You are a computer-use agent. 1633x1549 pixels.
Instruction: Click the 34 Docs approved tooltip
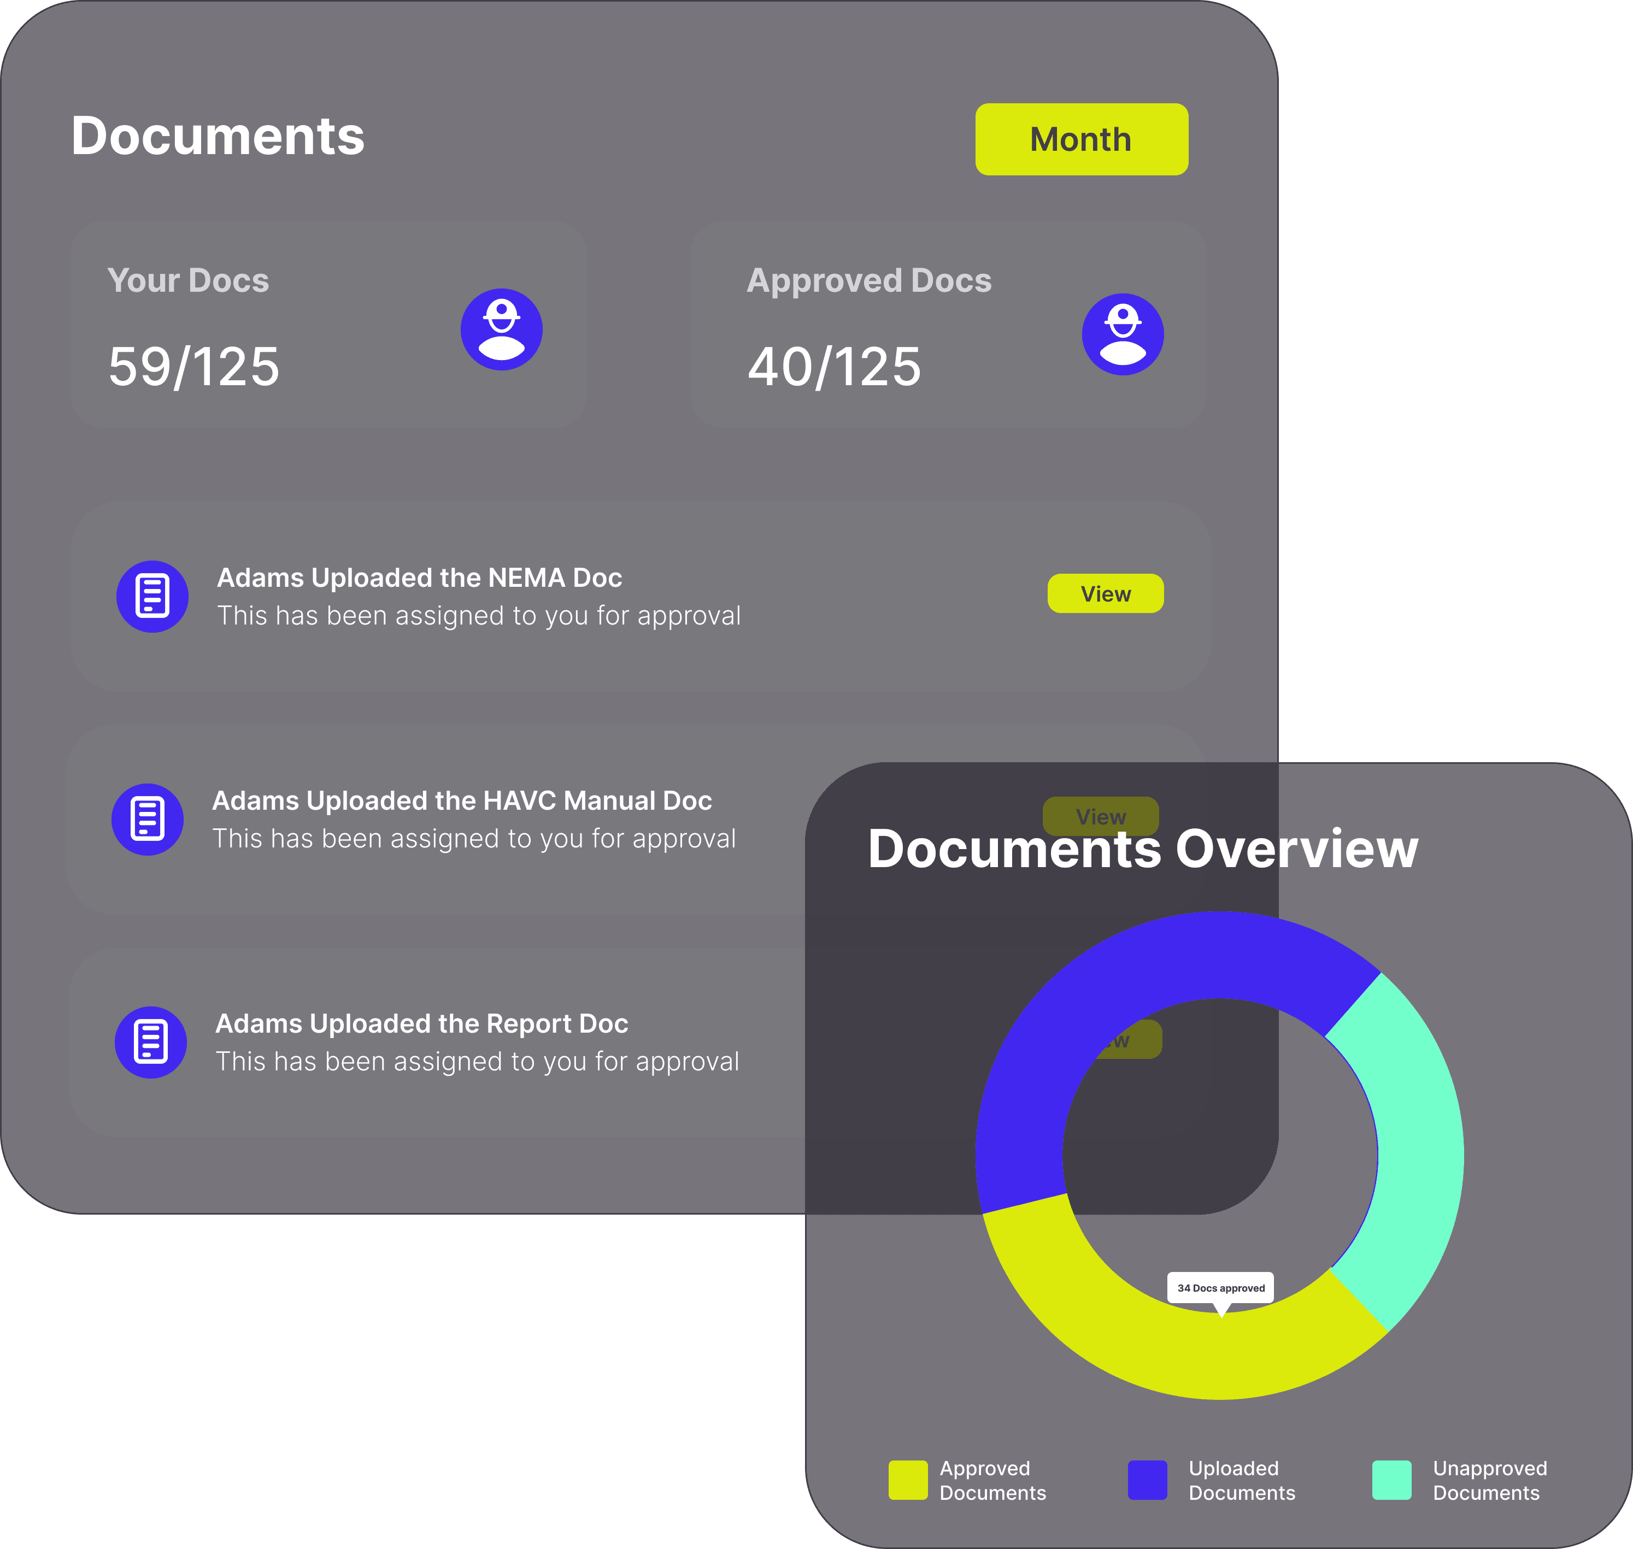[x=1220, y=1287]
